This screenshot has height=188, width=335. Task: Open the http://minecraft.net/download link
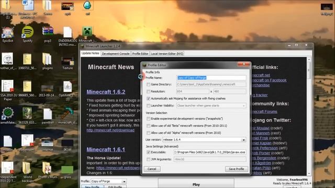pyautogui.click(x=110, y=130)
